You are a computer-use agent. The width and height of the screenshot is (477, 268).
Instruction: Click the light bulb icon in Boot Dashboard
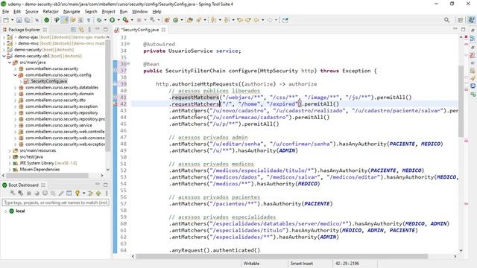coord(78,194)
